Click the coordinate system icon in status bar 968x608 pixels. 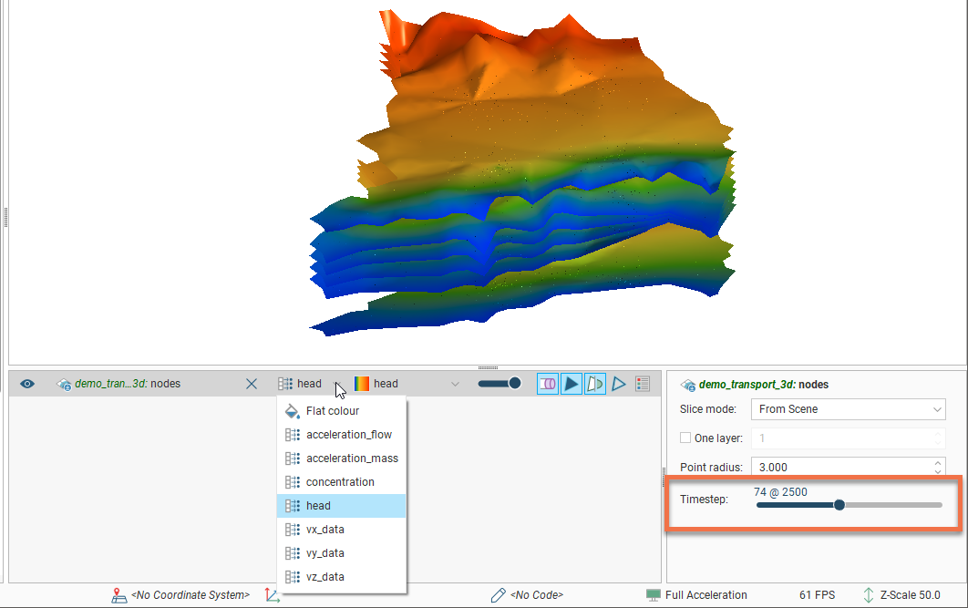118,595
